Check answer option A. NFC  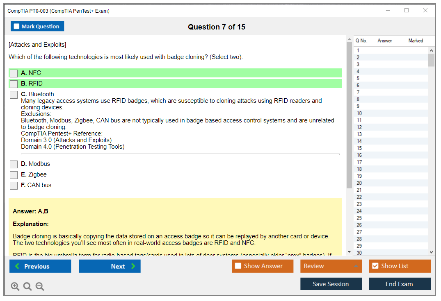point(14,73)
